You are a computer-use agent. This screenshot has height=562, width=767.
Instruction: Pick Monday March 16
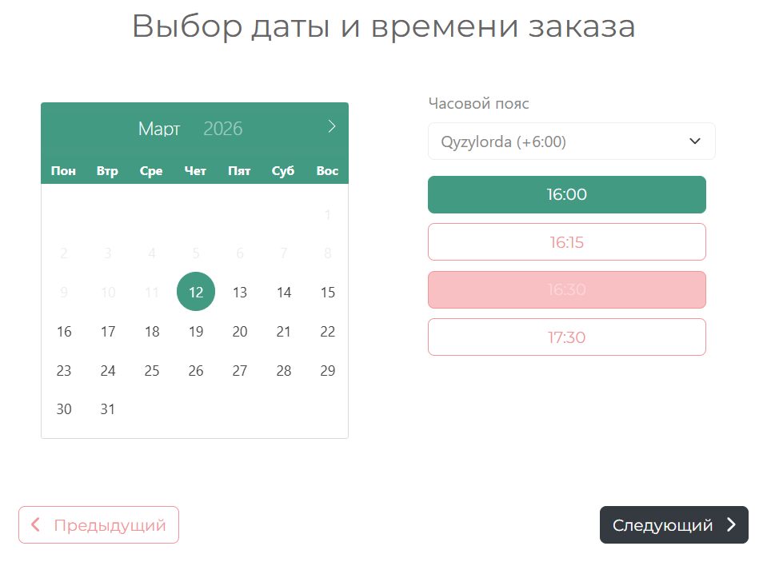point(64,331)
